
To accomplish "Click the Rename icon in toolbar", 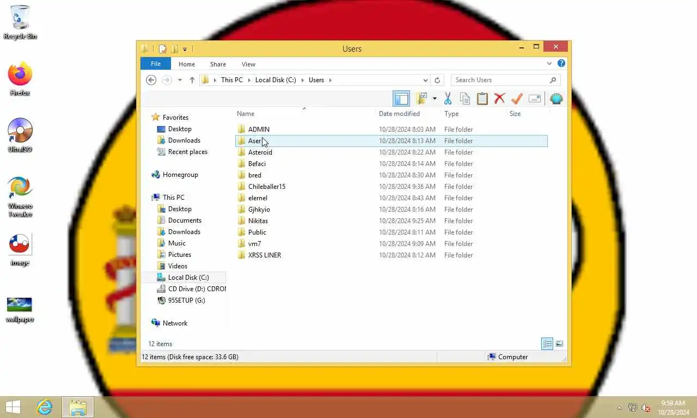I will (535, 99).
